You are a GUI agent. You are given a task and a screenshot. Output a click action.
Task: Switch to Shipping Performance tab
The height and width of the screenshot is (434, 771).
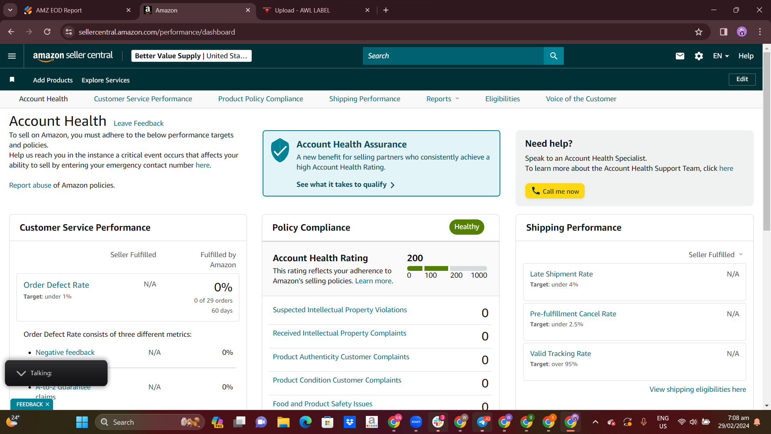click(365, 99)
